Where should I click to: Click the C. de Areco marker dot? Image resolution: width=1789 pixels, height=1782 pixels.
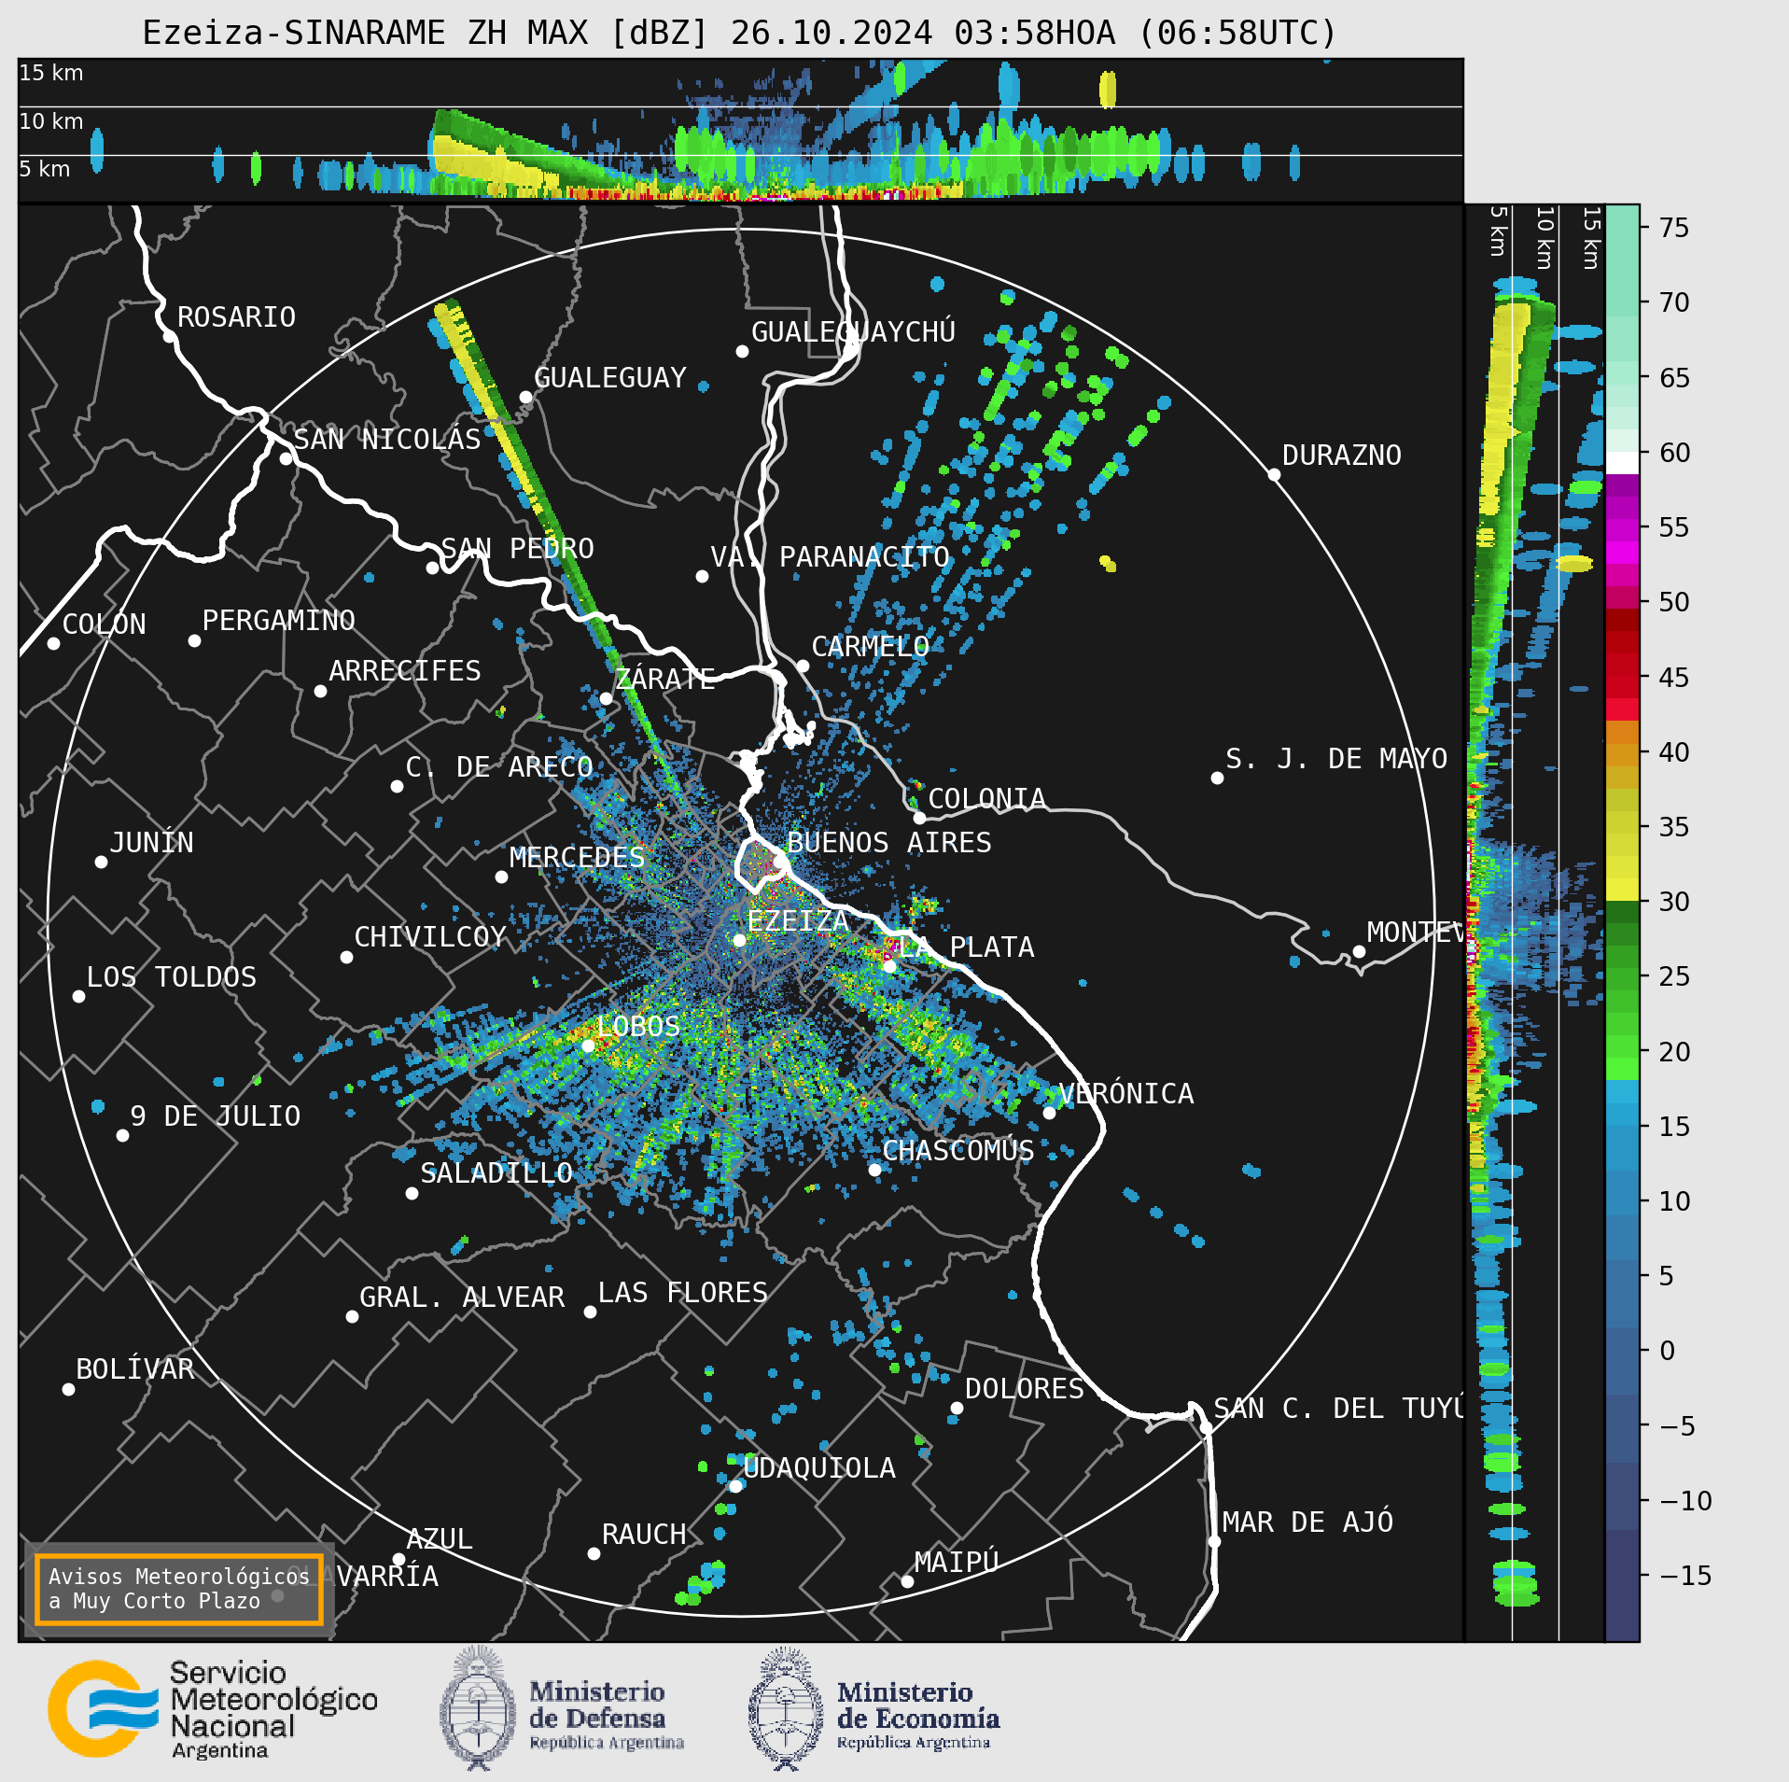[397, 787]
